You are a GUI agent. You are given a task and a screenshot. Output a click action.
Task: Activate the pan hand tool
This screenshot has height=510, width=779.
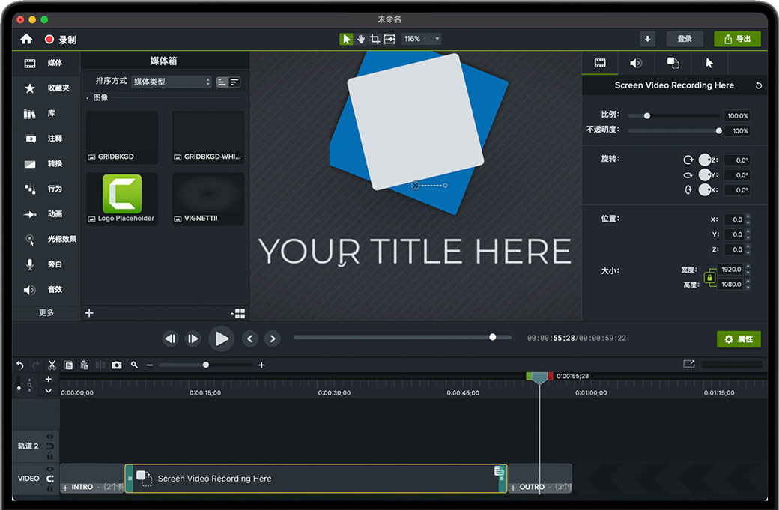coord(360,39)
